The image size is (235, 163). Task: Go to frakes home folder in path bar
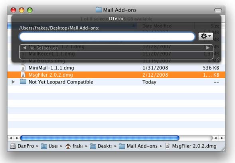74,146
